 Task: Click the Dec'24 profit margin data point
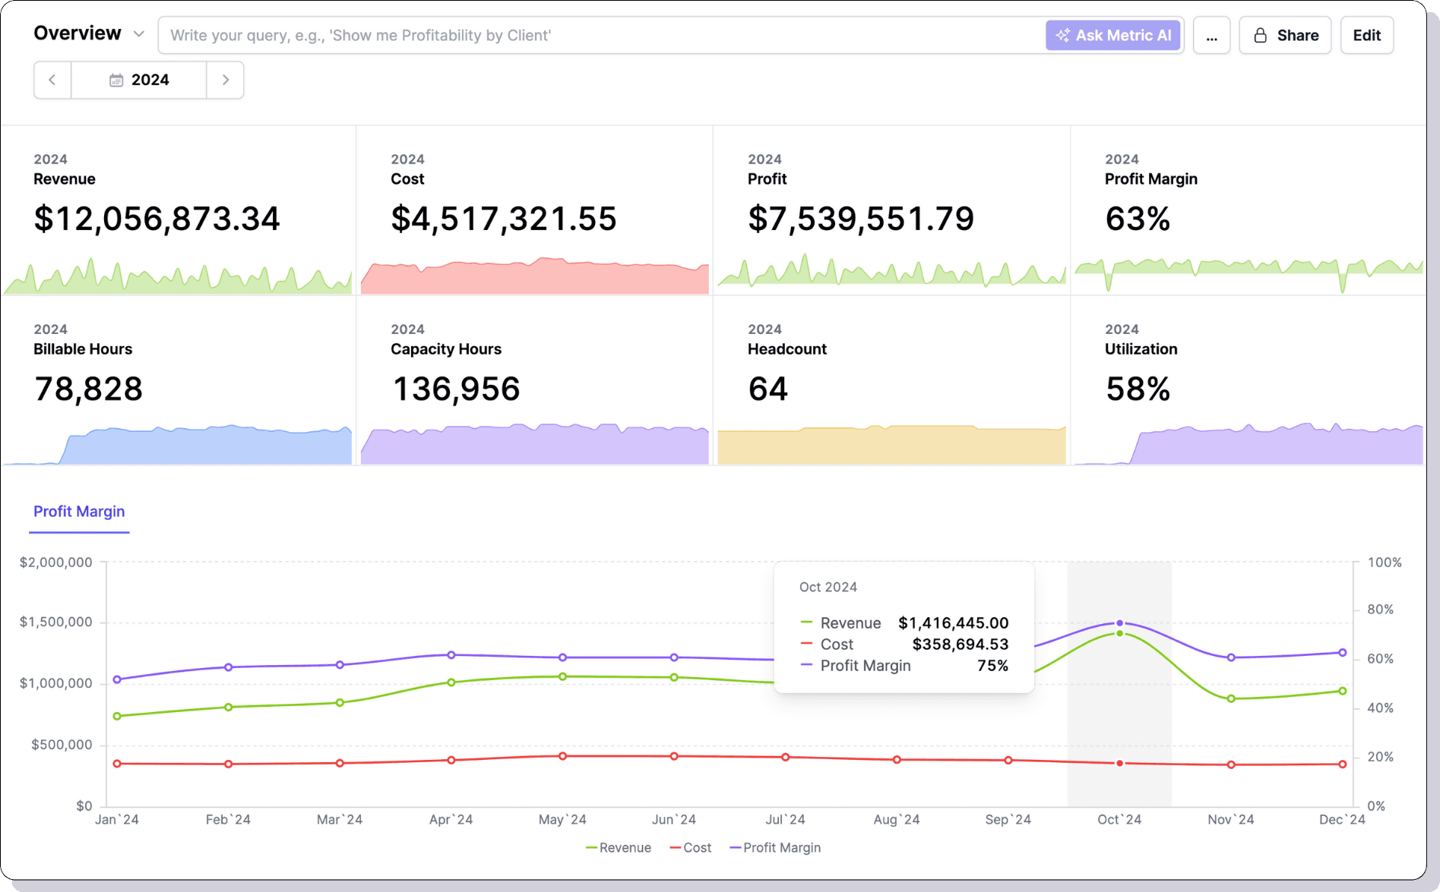tap(1343, 653)
